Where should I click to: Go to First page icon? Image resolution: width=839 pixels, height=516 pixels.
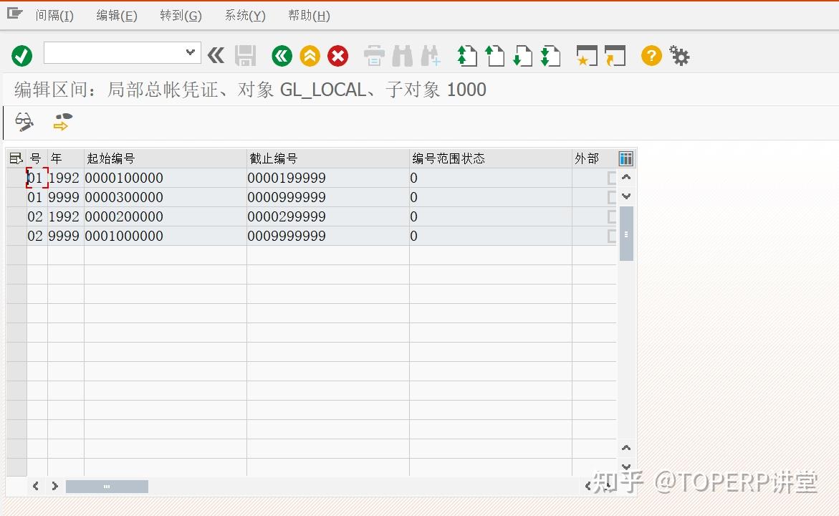tap(467, 56)
